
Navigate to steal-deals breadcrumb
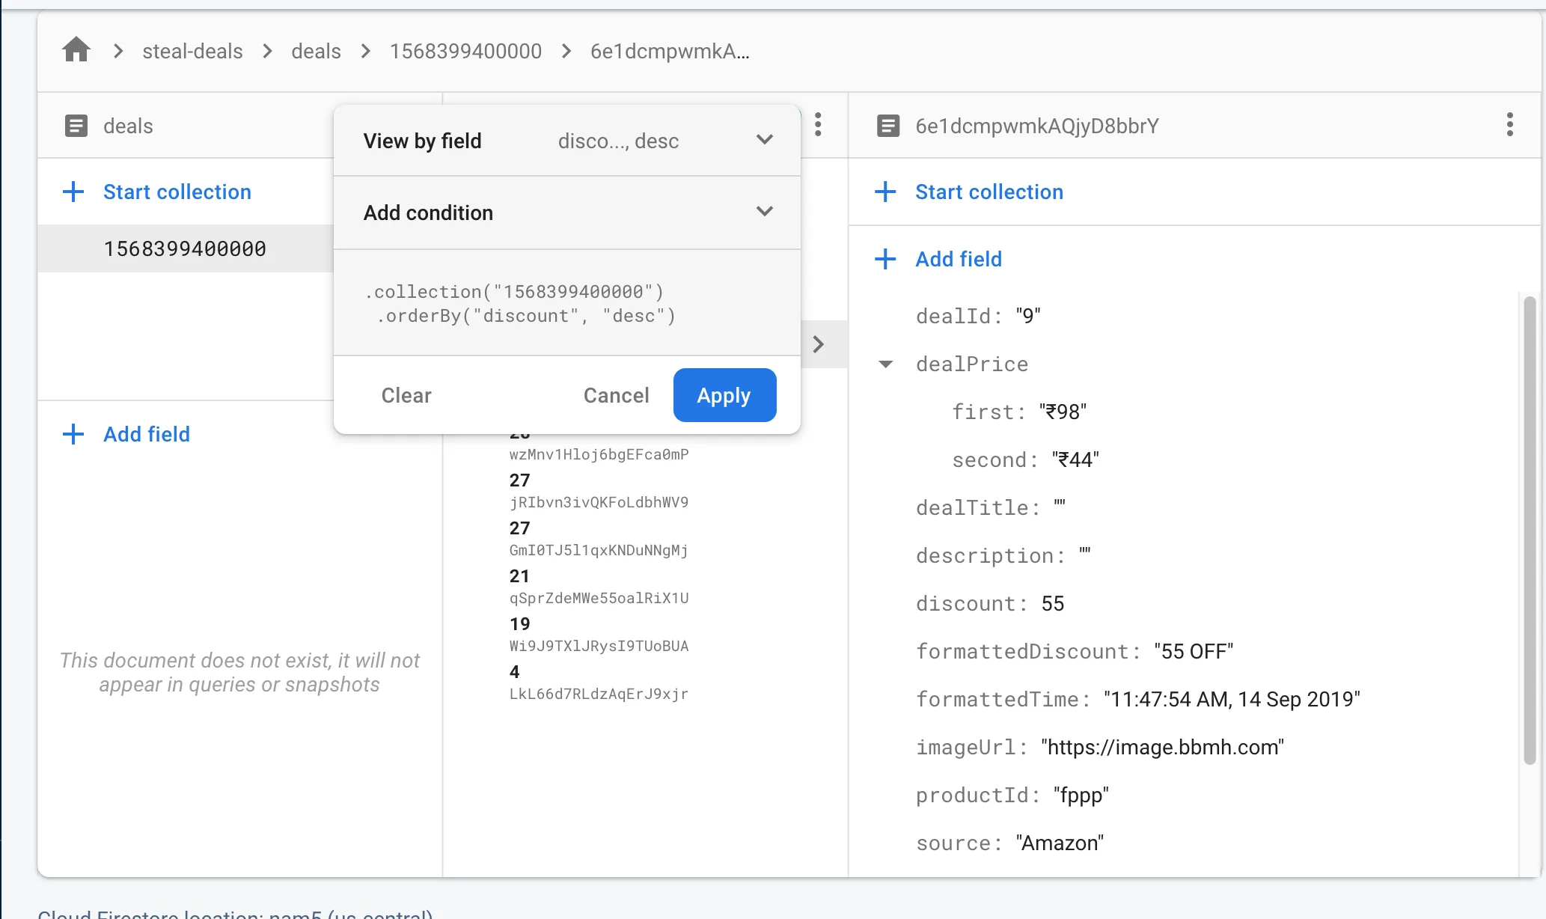click(192, 51)
